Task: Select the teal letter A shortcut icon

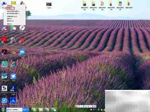Action: point(4,64)
